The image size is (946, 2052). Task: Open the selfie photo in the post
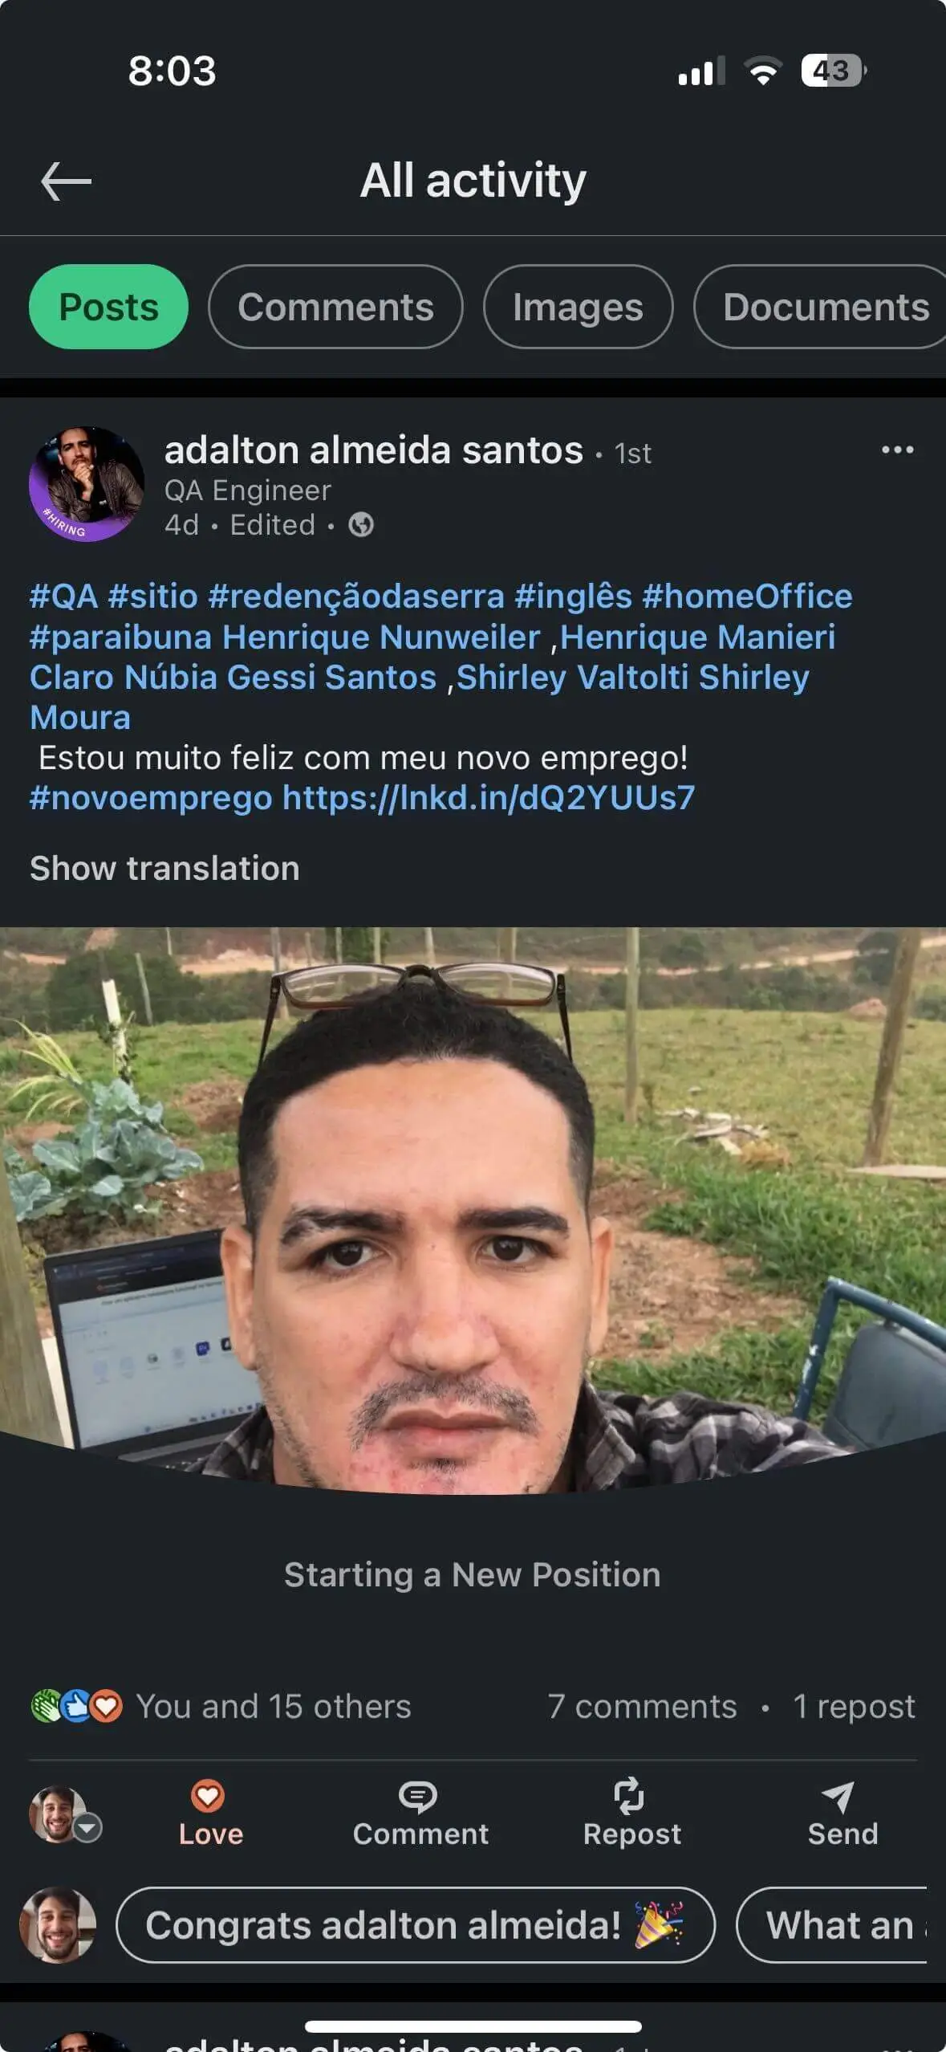click(473, 1211)
